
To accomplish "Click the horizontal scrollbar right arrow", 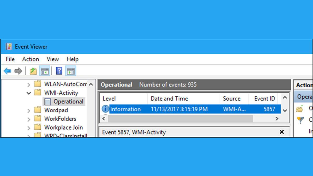I will coord(277,119).
